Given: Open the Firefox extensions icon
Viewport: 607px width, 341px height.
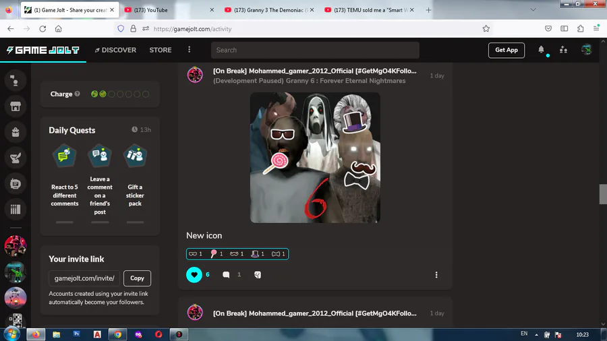Looking at the screenshot, I should tap(580, 28).
